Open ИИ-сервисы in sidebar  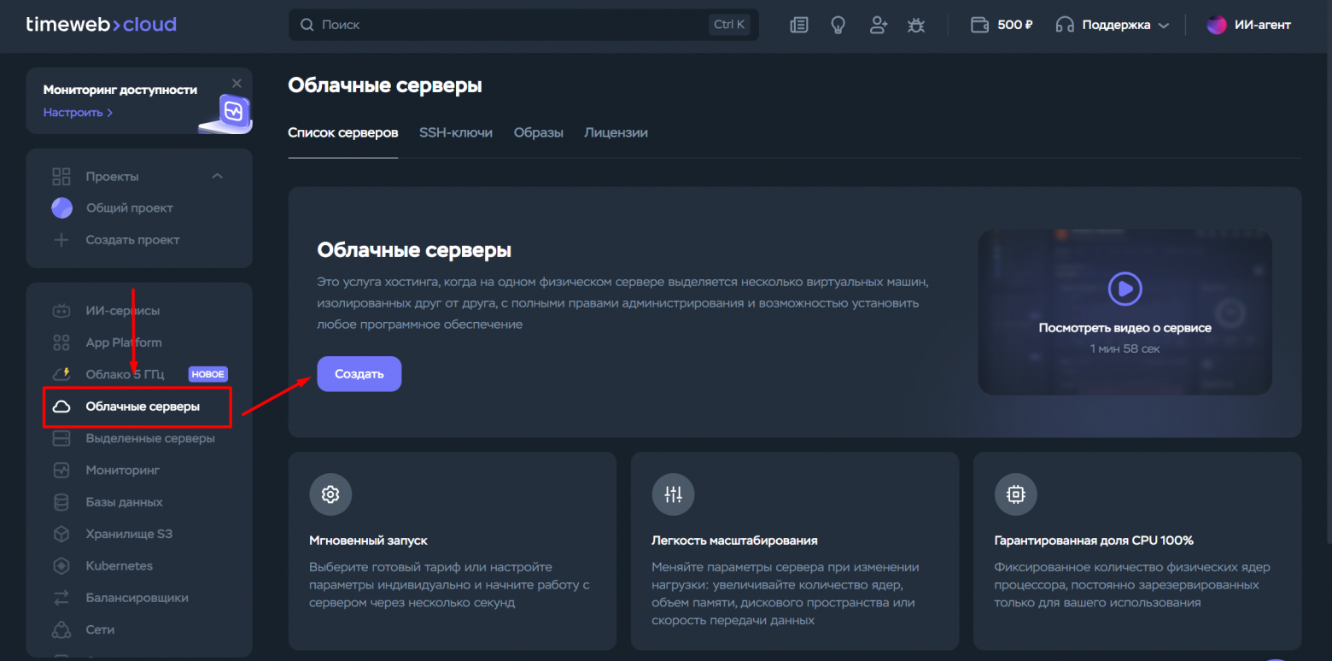click(x=123, y=311)
